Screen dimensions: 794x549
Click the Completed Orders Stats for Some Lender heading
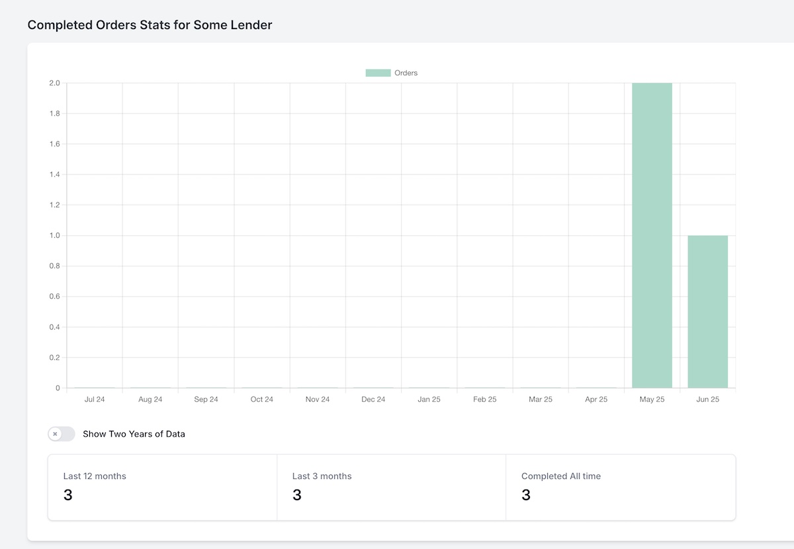click(x=150, y=25)
